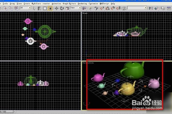The image size is (172, 114).
Task: Open the Create menu
Action: (27, 4)
